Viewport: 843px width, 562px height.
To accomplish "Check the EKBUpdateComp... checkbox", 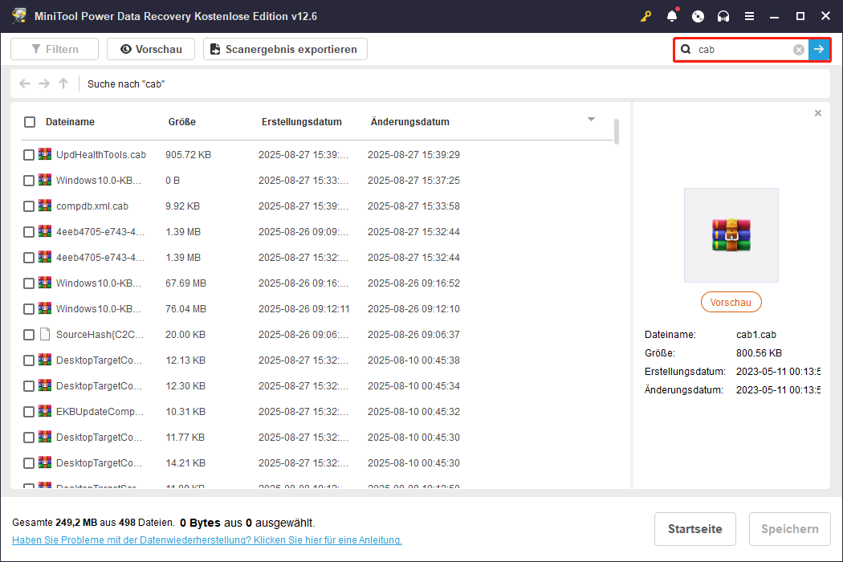I will [x=29, y=412].
